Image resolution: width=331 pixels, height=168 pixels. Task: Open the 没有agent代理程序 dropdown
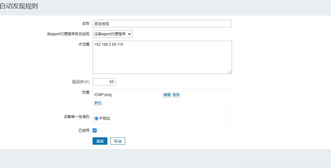[112, 34]
